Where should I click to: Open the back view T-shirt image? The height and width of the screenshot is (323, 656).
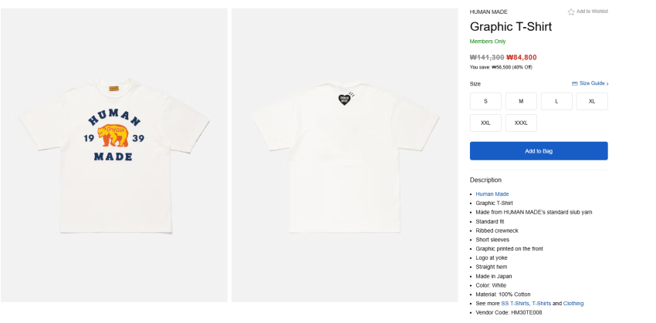click(344, 155)
